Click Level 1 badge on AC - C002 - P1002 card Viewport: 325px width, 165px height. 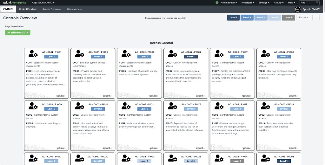coord(191,57)
